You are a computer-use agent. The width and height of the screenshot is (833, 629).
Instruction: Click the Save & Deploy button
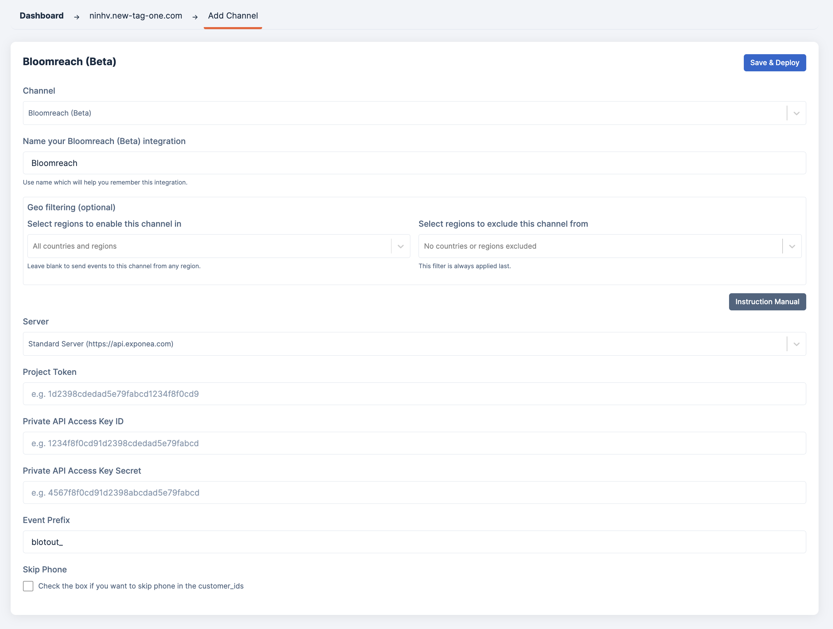774,63
